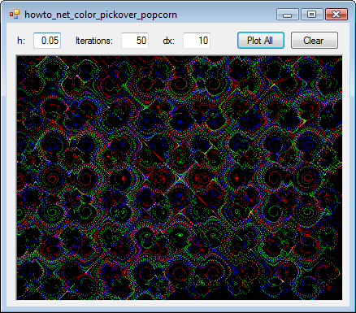Image resolution: width=356 pixels, height=313 pixels.
Task: Maximize the popcorn fractal window
Action: point(312,15)
